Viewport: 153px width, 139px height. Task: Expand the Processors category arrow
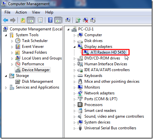[74, 105]
